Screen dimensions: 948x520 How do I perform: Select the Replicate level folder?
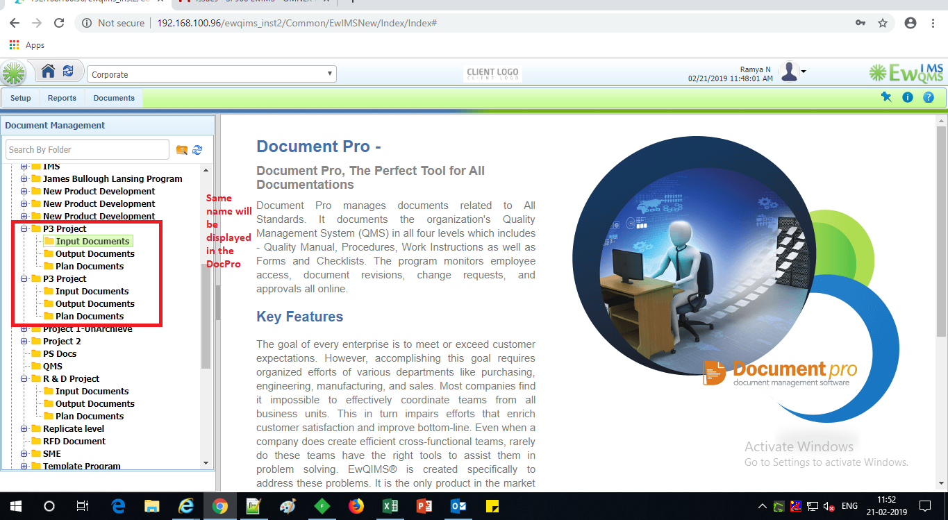(74, 429)
